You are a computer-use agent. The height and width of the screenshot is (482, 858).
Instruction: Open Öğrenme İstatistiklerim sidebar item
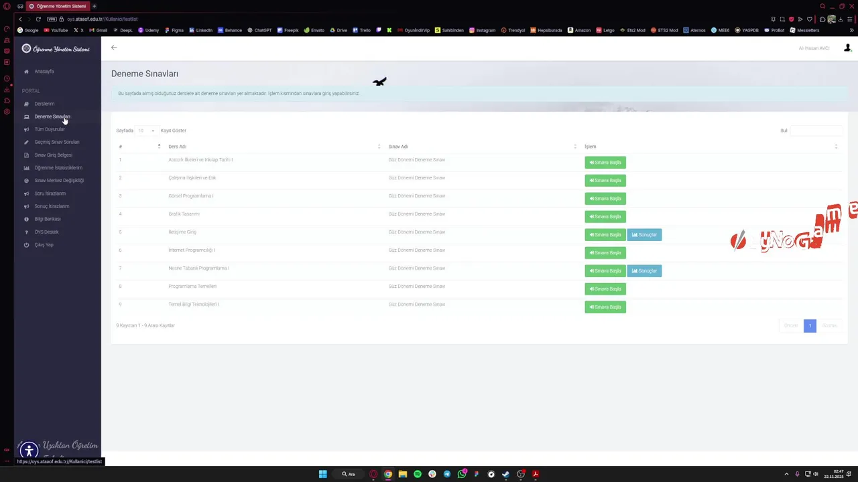pos(58,168)
